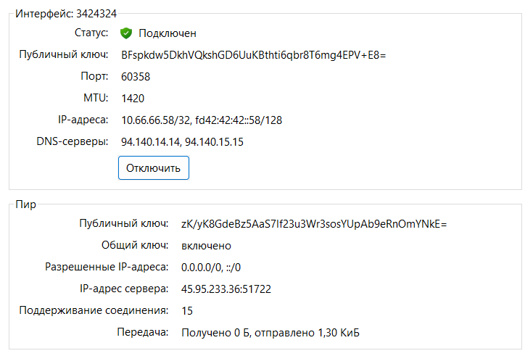
Task: Click the green connected shield status icon
Action: [x=126, y=33]
